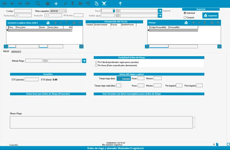Expand the Finca combo box arrow
Viewport: 230px width, 150px height.
pyautogui.click(x=114, y=11)
